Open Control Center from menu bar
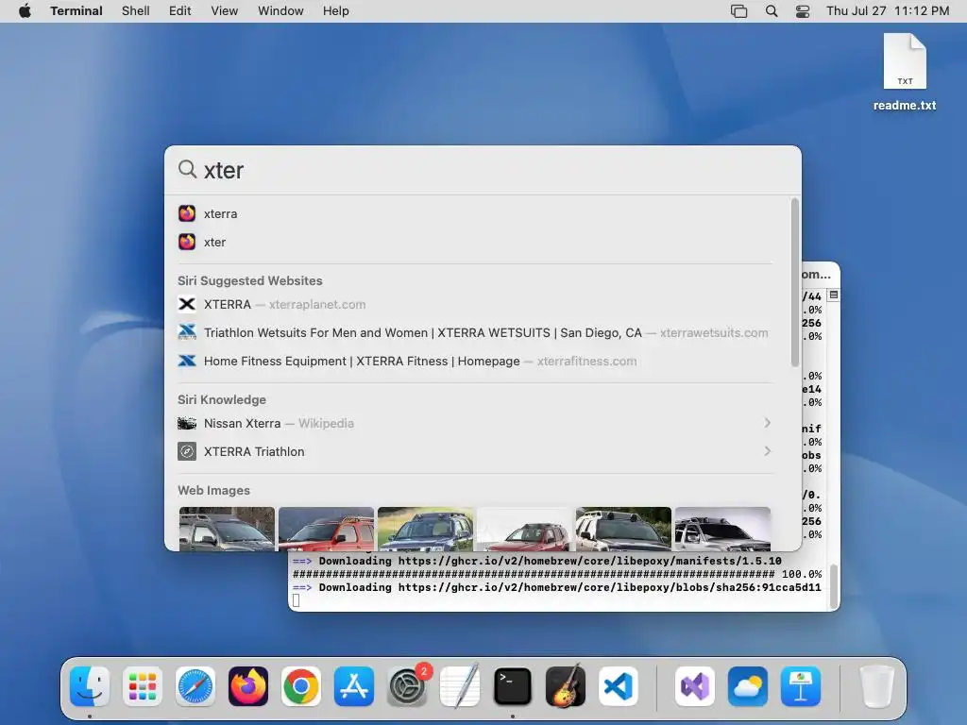Image resolution: width=967 pixels, height=725 pixels. 803,11
